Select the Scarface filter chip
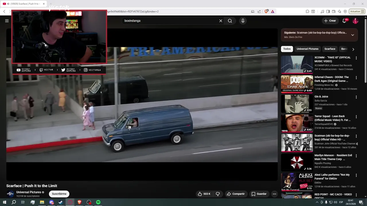Screen dimensions: 367x206 point(330,49)
